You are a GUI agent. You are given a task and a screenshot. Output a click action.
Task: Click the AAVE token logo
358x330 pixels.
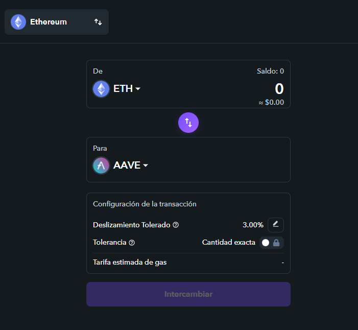(101, 166)
